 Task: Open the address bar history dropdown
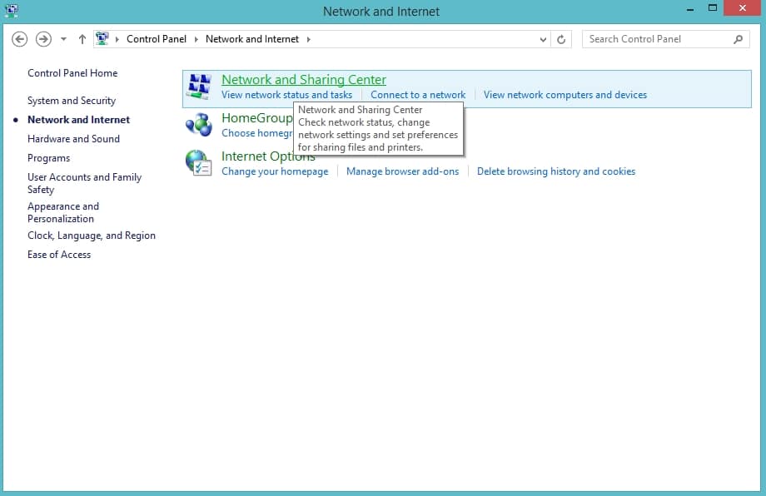click(x=543, y=40)
